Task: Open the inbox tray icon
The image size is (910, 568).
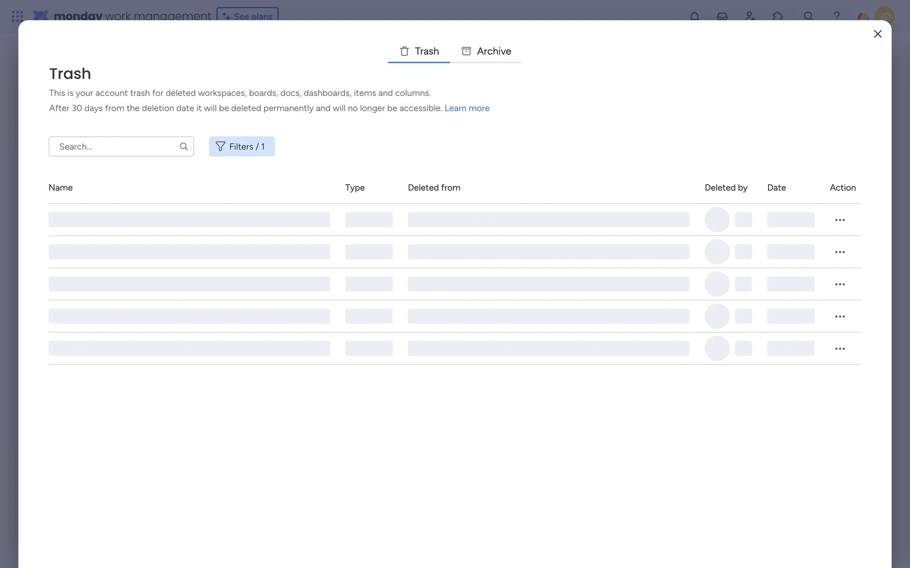Action: pyautogui.click(x=722, y=16)
